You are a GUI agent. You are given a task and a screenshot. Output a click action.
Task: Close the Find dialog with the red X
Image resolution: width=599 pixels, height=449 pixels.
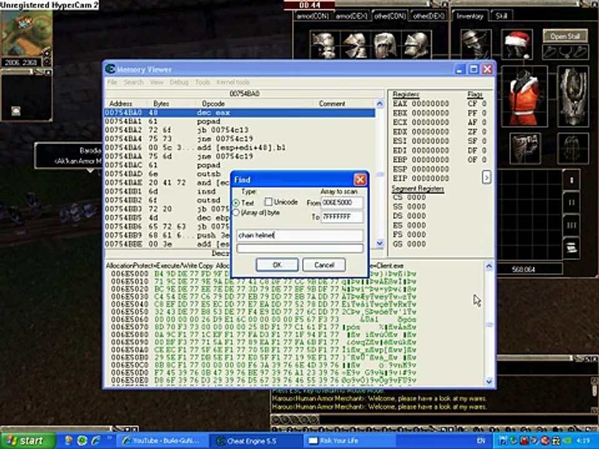[360, 180]
